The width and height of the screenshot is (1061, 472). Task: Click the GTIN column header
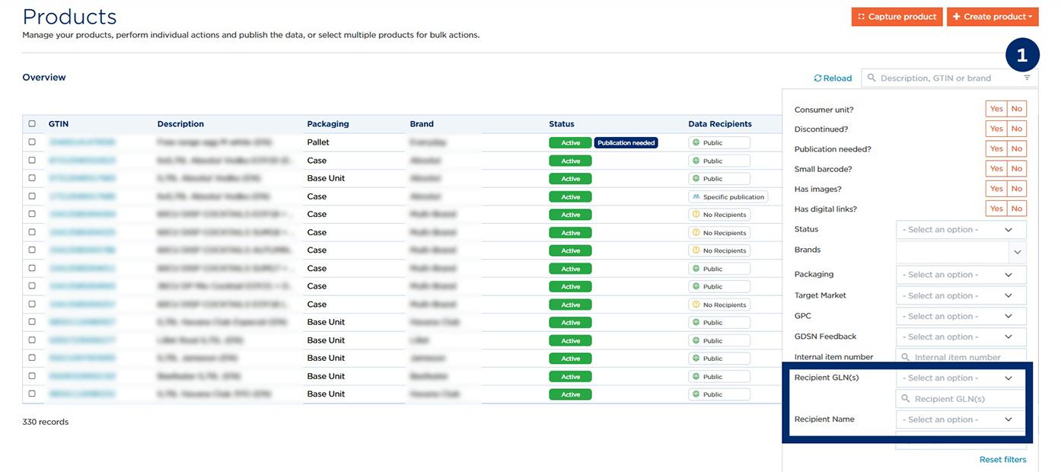pos(59,124)
